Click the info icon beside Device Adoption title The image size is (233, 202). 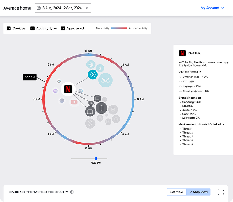[72, 192]
